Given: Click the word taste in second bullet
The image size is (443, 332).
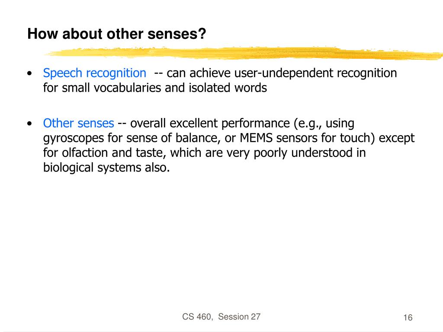Looking at the screenshot, I should tap(151, 153).
